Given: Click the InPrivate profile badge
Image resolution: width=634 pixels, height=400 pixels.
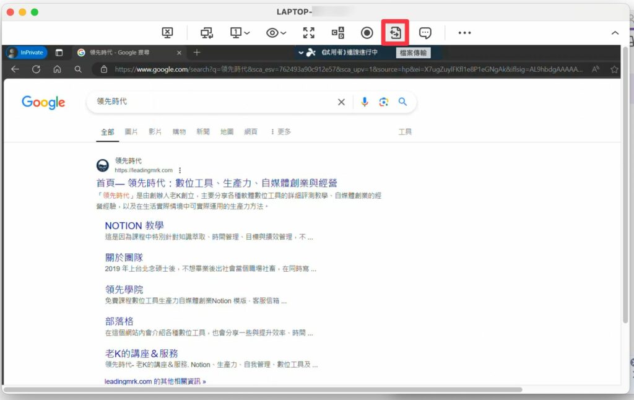Looking at the screenshot, I should [x=27, y=53].
